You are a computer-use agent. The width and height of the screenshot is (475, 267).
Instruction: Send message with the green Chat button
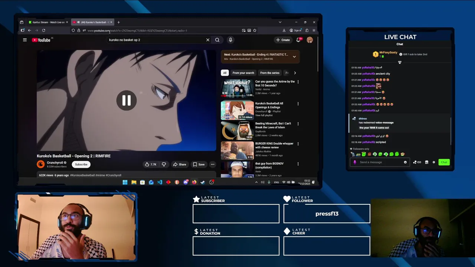[x=444, y=162]
